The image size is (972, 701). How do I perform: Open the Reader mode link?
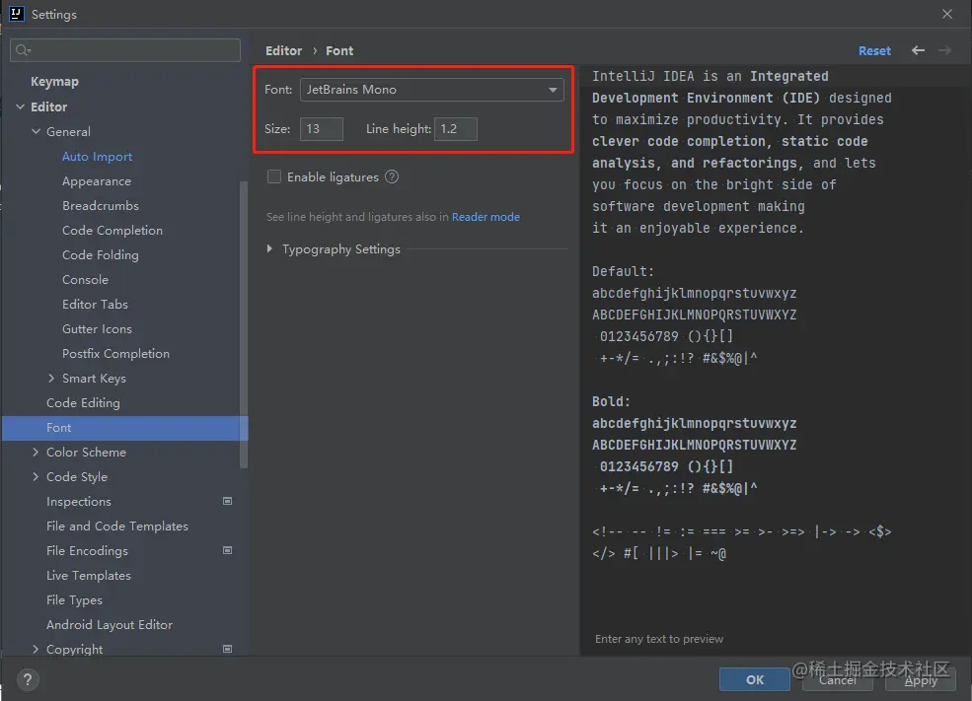pyautogui.click(x=486, y=217)
